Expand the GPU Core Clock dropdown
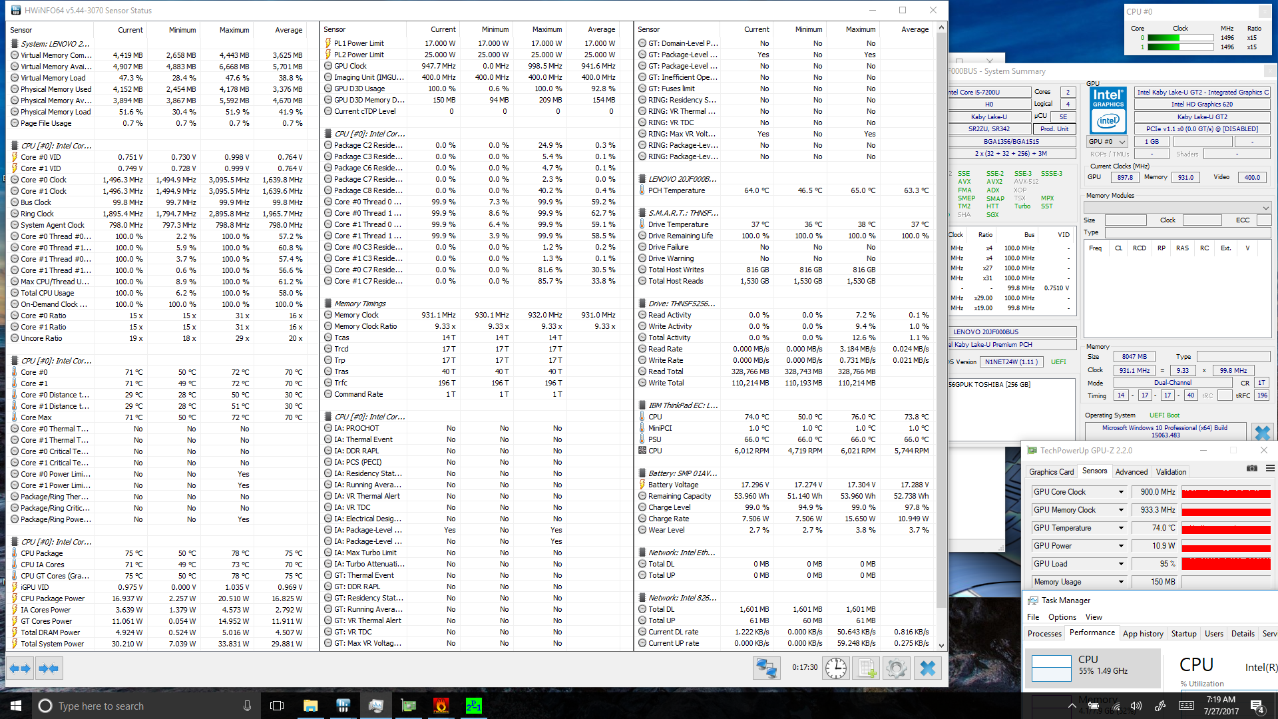 (x=1121, y=492)
